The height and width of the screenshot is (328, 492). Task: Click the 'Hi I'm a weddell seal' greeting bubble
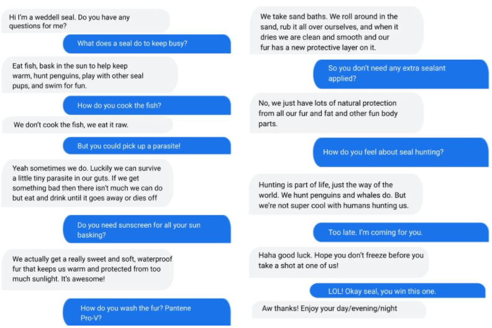pos(86,21)
